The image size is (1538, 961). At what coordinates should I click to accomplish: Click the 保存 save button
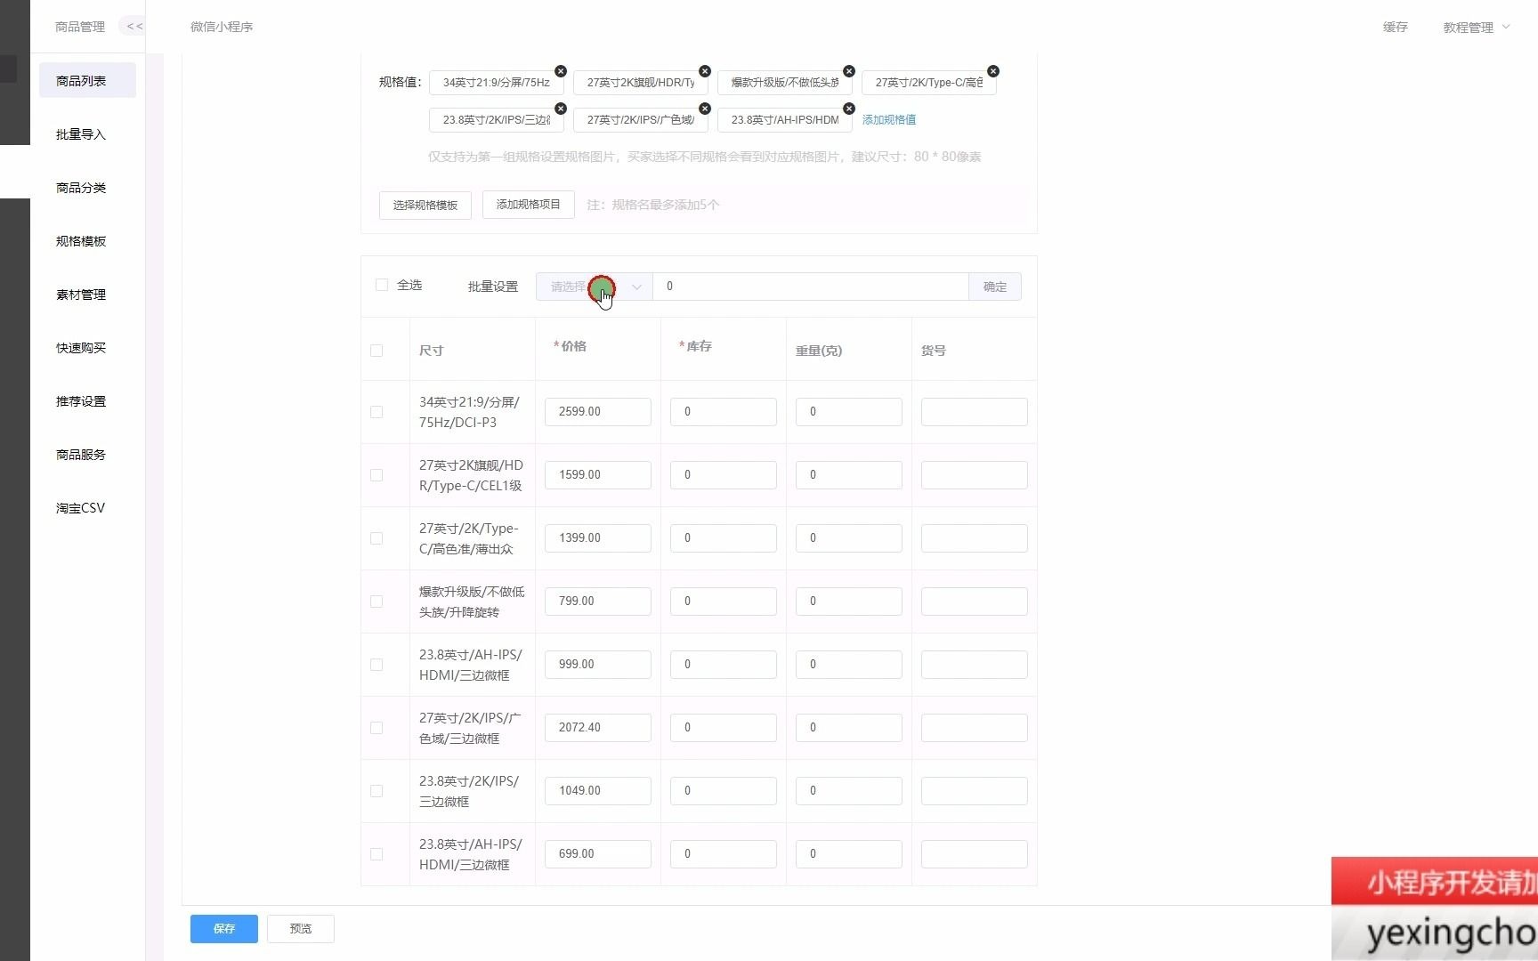point(223,928)
